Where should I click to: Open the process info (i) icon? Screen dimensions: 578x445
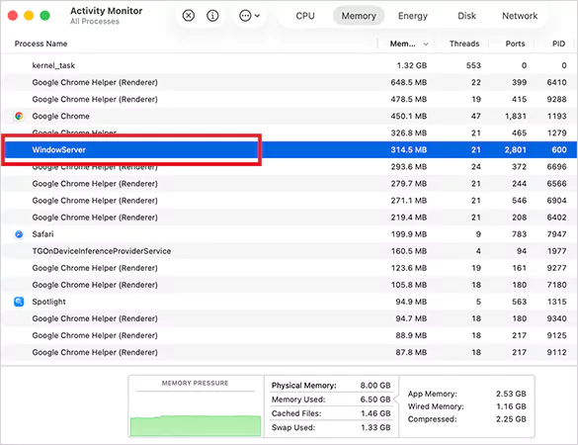(212, 16)
